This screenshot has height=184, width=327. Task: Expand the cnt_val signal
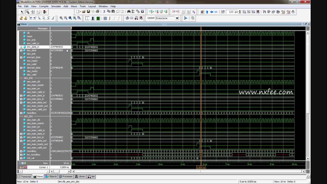coord(21,158)
